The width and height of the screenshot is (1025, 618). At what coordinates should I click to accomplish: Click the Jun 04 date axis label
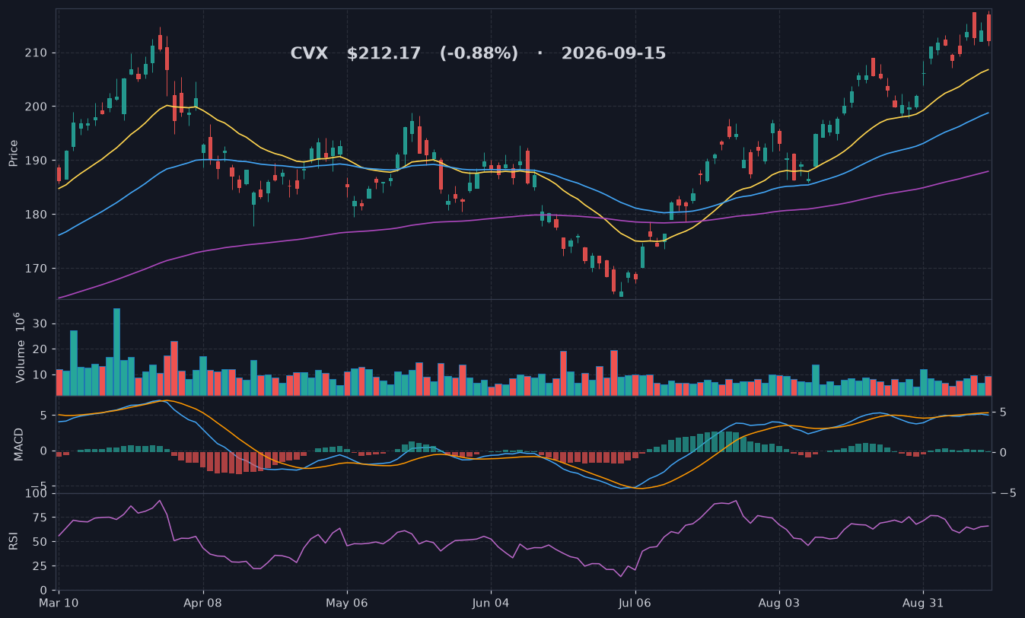coord(491,603)
